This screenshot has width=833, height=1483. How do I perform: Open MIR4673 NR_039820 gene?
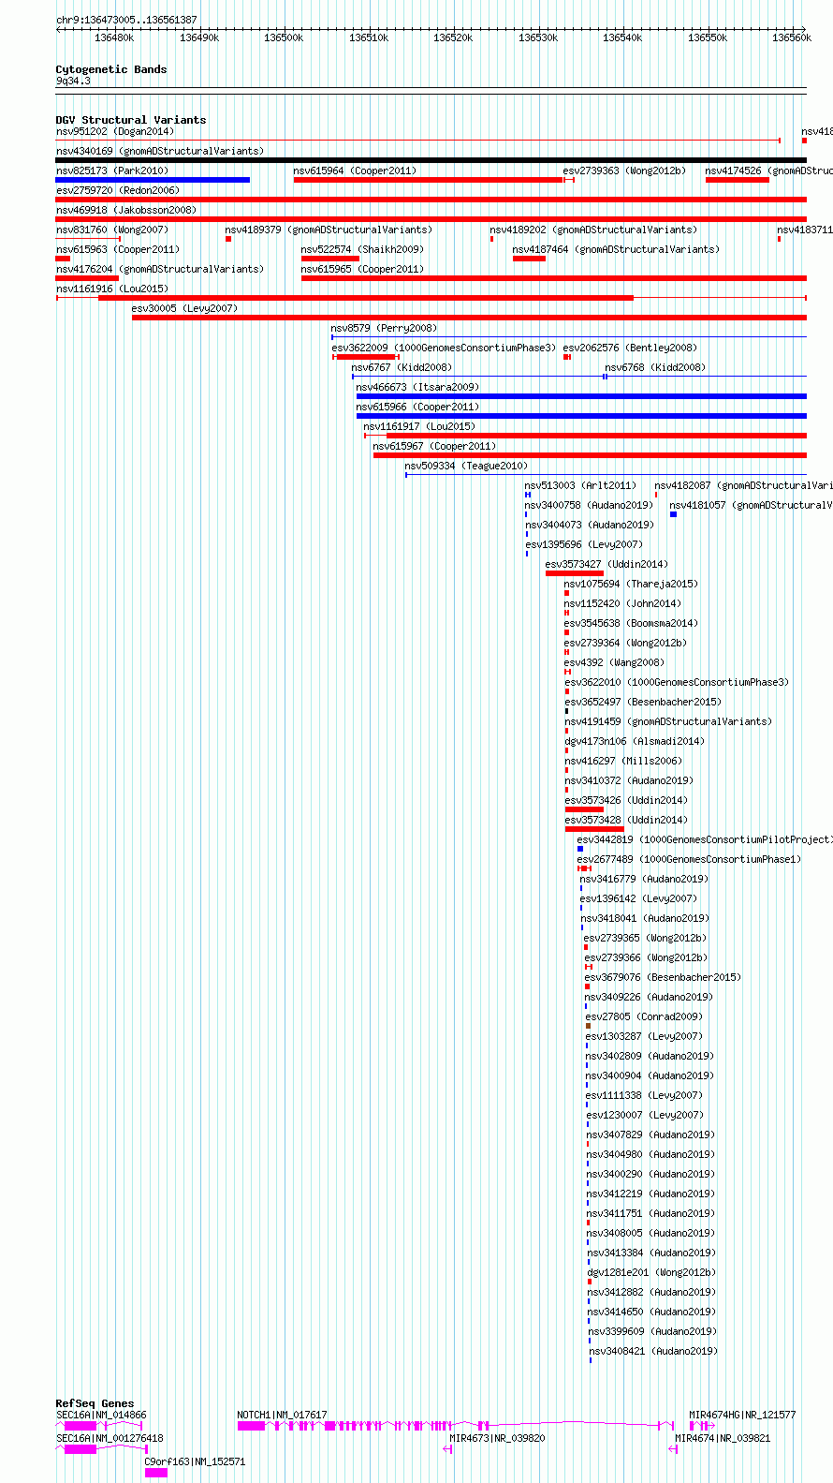pyautogui.click(x=448, y=1449)
